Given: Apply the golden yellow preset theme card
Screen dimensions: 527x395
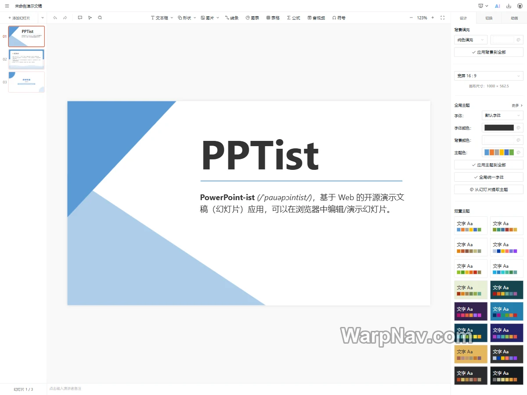Looking at the screenshot, I should [x=471, y=355].
